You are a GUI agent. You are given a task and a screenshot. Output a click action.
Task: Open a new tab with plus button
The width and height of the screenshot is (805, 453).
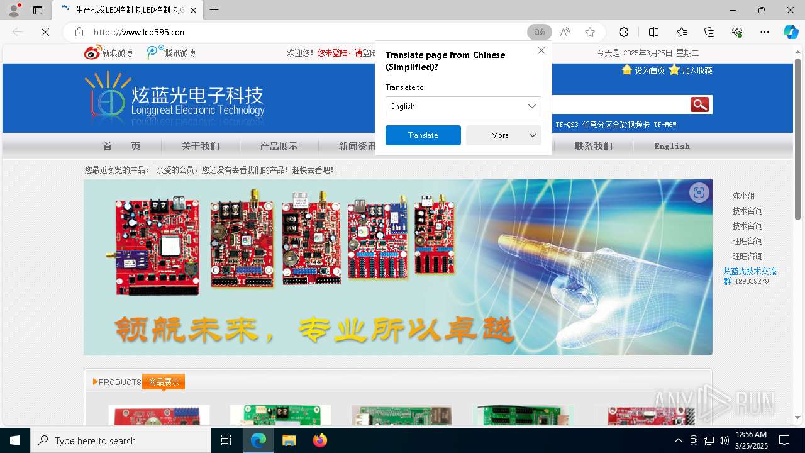(x=214, y=10)
